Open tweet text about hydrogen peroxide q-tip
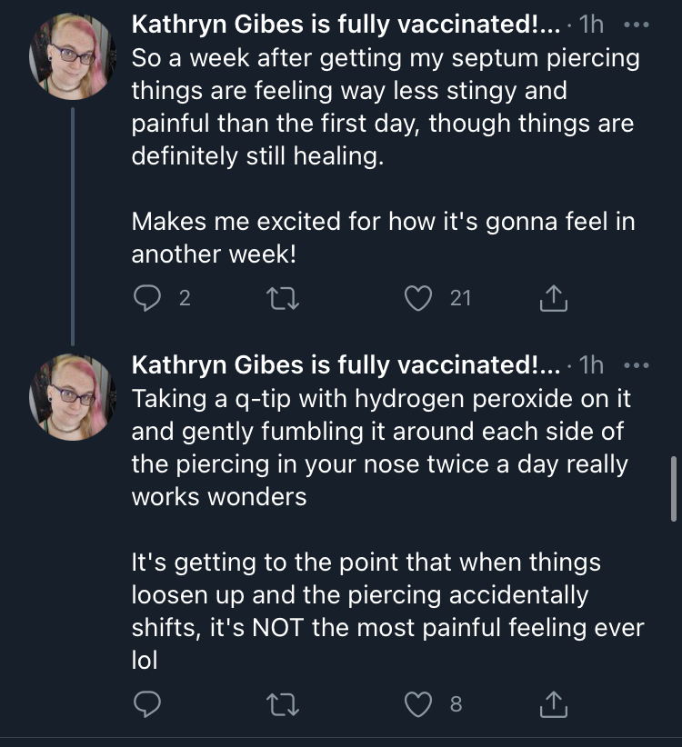682x747 pixels. (387, 530)
